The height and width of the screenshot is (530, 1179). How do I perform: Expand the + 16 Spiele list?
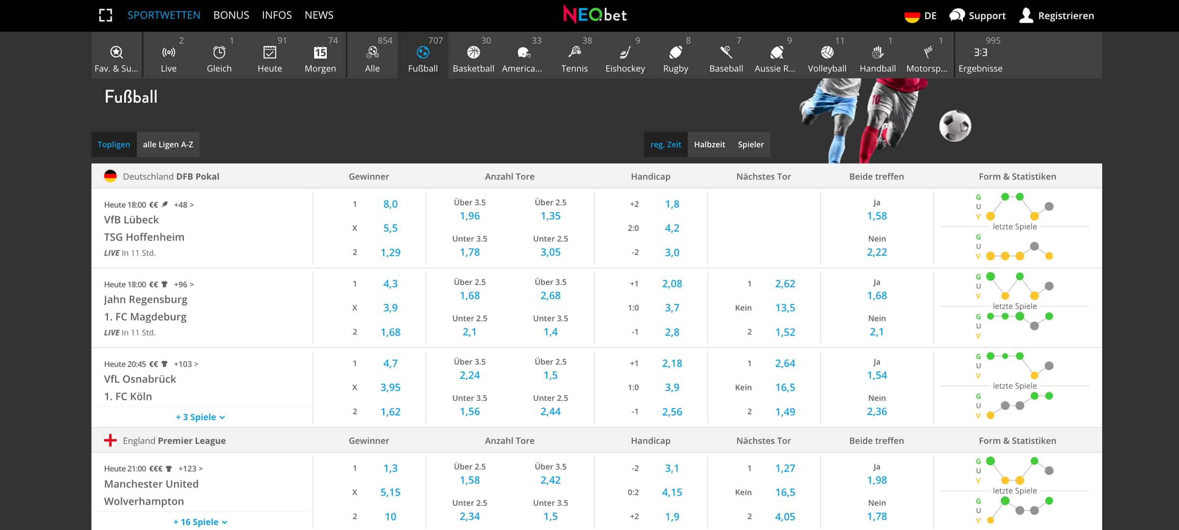[x=200, y=522]
